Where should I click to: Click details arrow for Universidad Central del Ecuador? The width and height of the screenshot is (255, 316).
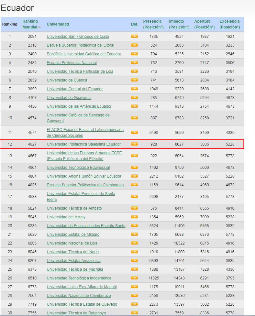134,89
